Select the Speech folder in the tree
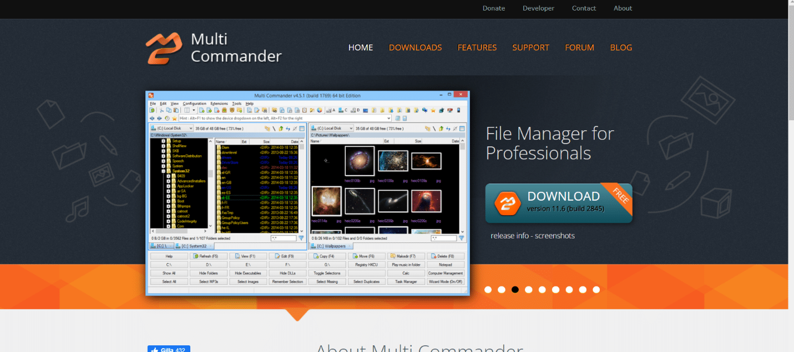794x352 pixels. coord(178,161)
